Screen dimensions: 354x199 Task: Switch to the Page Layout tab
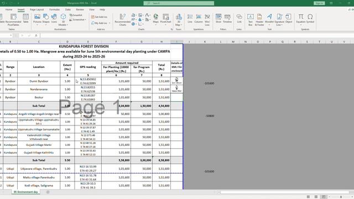point(37,9)
